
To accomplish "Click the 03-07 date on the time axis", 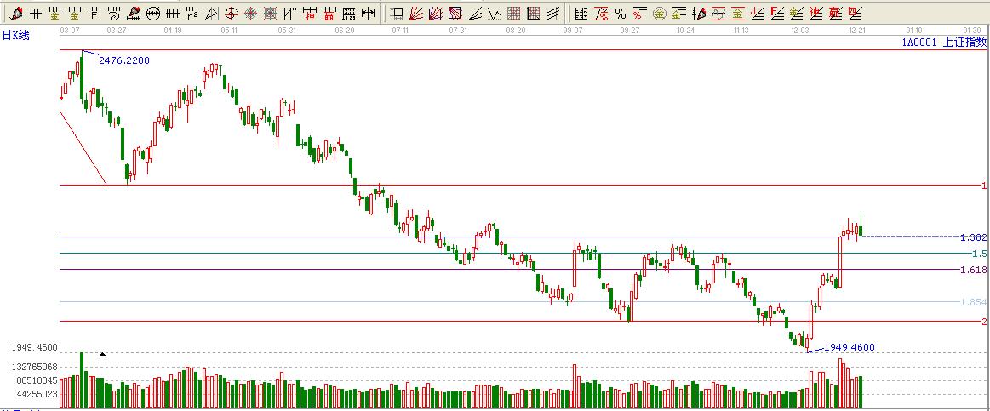I will (x=72, y=29).
